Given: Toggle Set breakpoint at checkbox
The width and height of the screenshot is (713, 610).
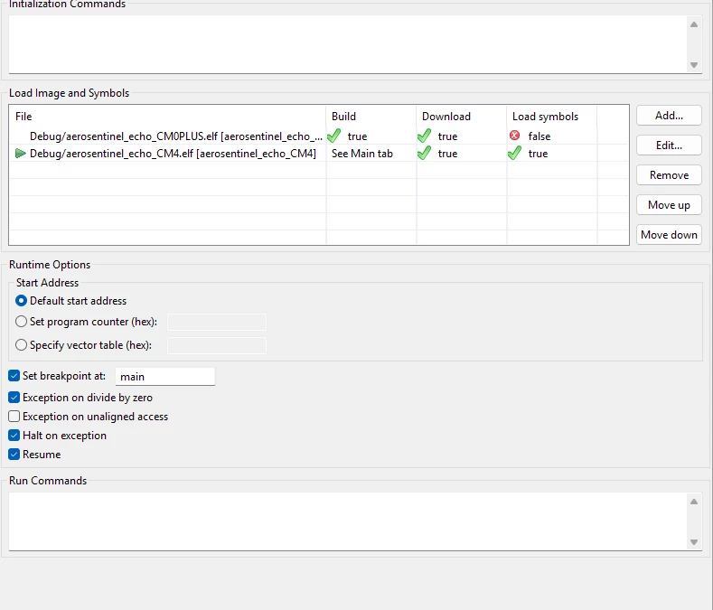Looking at the screenshot, I should click(x=14, y=376).
